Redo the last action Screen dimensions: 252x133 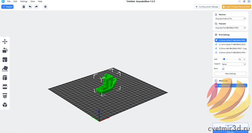pyautogui.click(x=36, y=7)
